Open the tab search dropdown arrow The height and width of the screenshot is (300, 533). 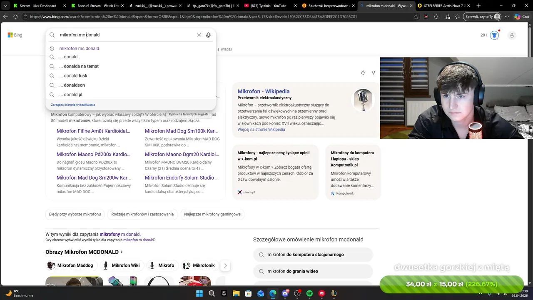click(5, 6)
